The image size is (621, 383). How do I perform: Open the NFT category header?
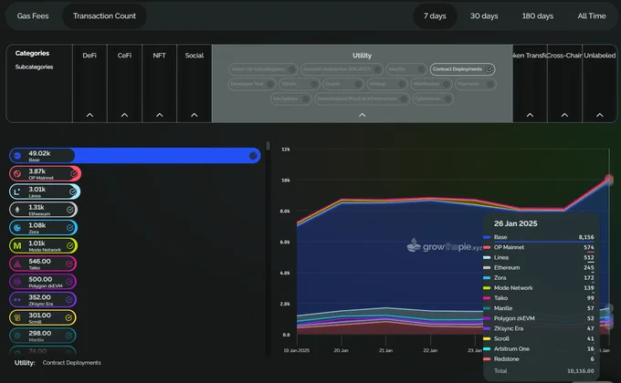coord(159,56)
